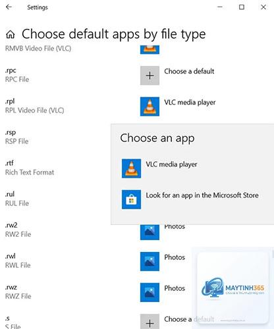Maximize the Settings window
Image resolution: width=274 pixels, height=329 pixels.
[242, 7]
